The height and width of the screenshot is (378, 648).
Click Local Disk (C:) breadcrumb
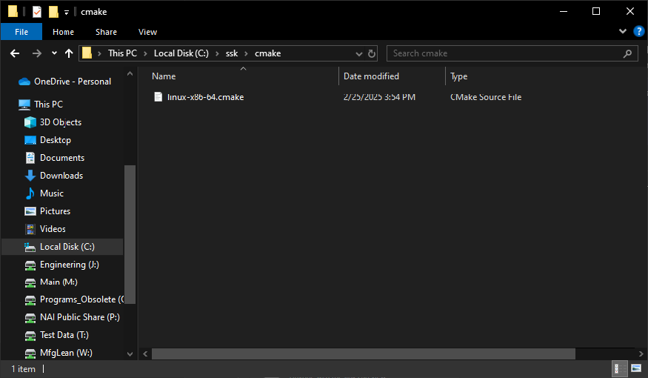click(x=181, y=53)
